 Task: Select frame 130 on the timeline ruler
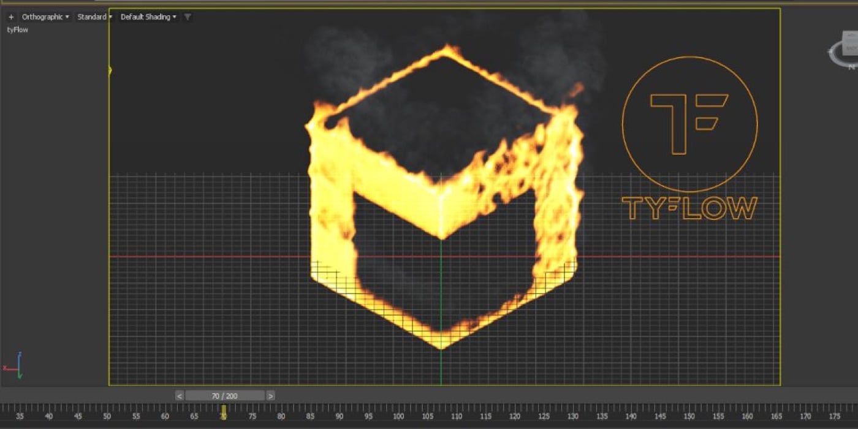pyautogui.click(x=572, y=417)
